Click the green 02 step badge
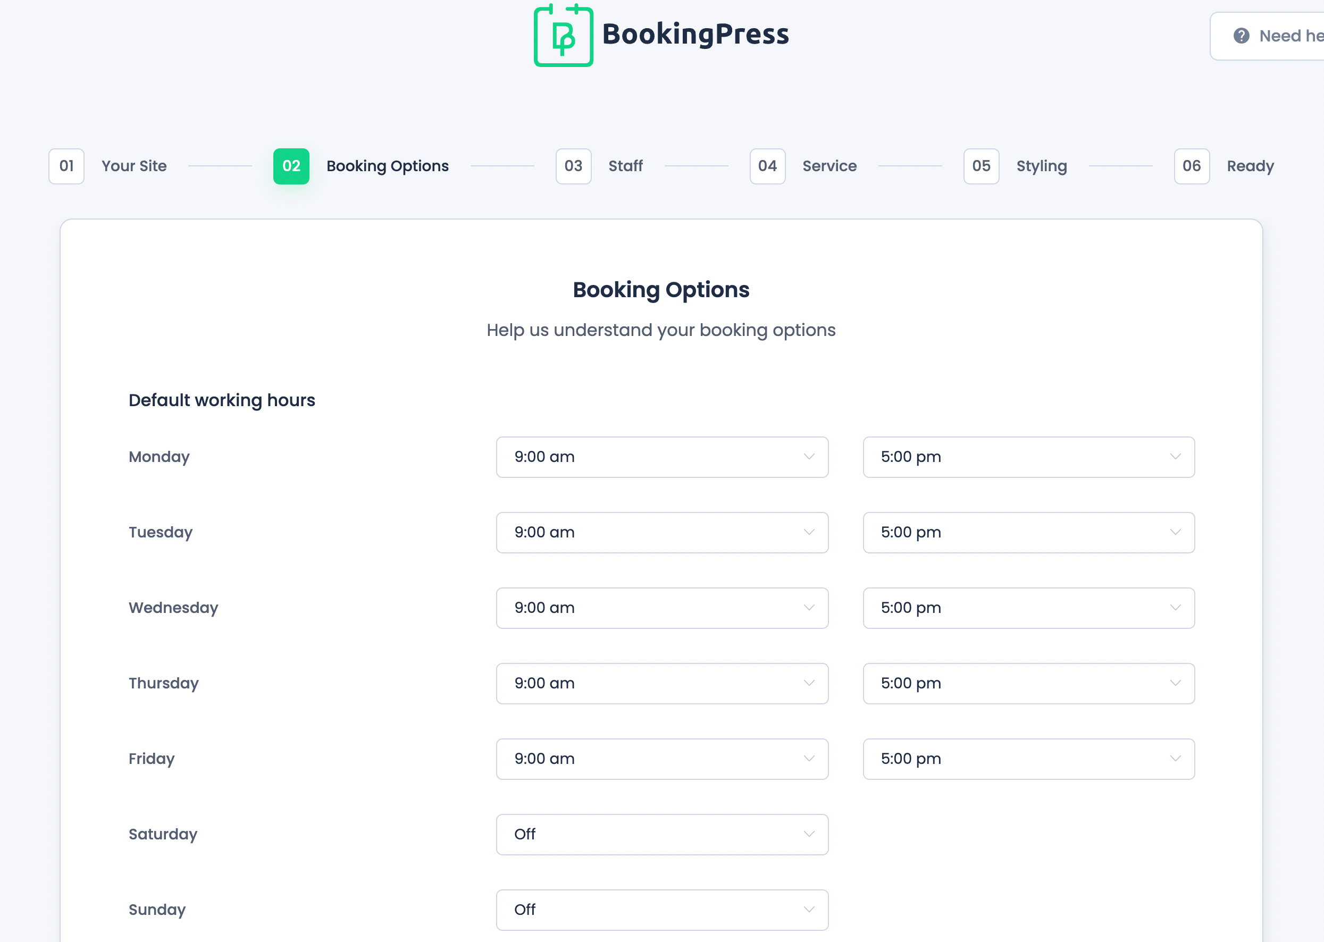This screenshot has width=1324, height=942. pos(291,166)
